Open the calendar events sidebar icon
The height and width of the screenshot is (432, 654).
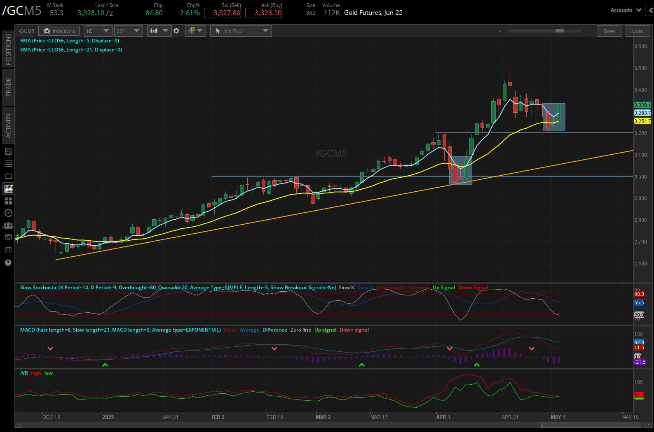point(8,237)
